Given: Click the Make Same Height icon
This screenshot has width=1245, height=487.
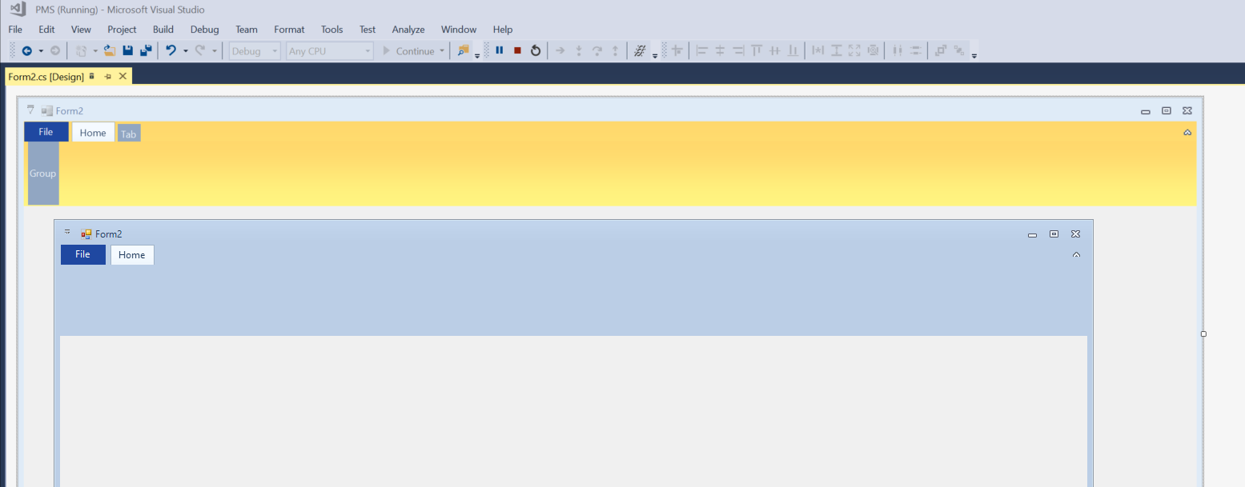Looking at the screenshot, I should click(x=836, y=50).
